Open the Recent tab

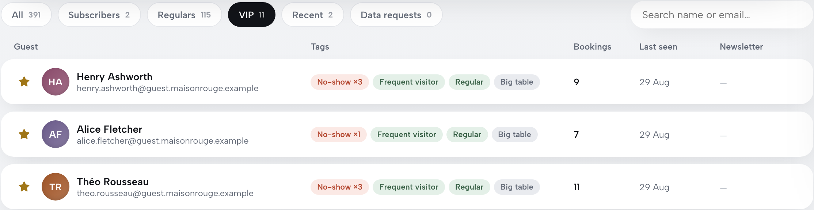click(x=313, y=15)
